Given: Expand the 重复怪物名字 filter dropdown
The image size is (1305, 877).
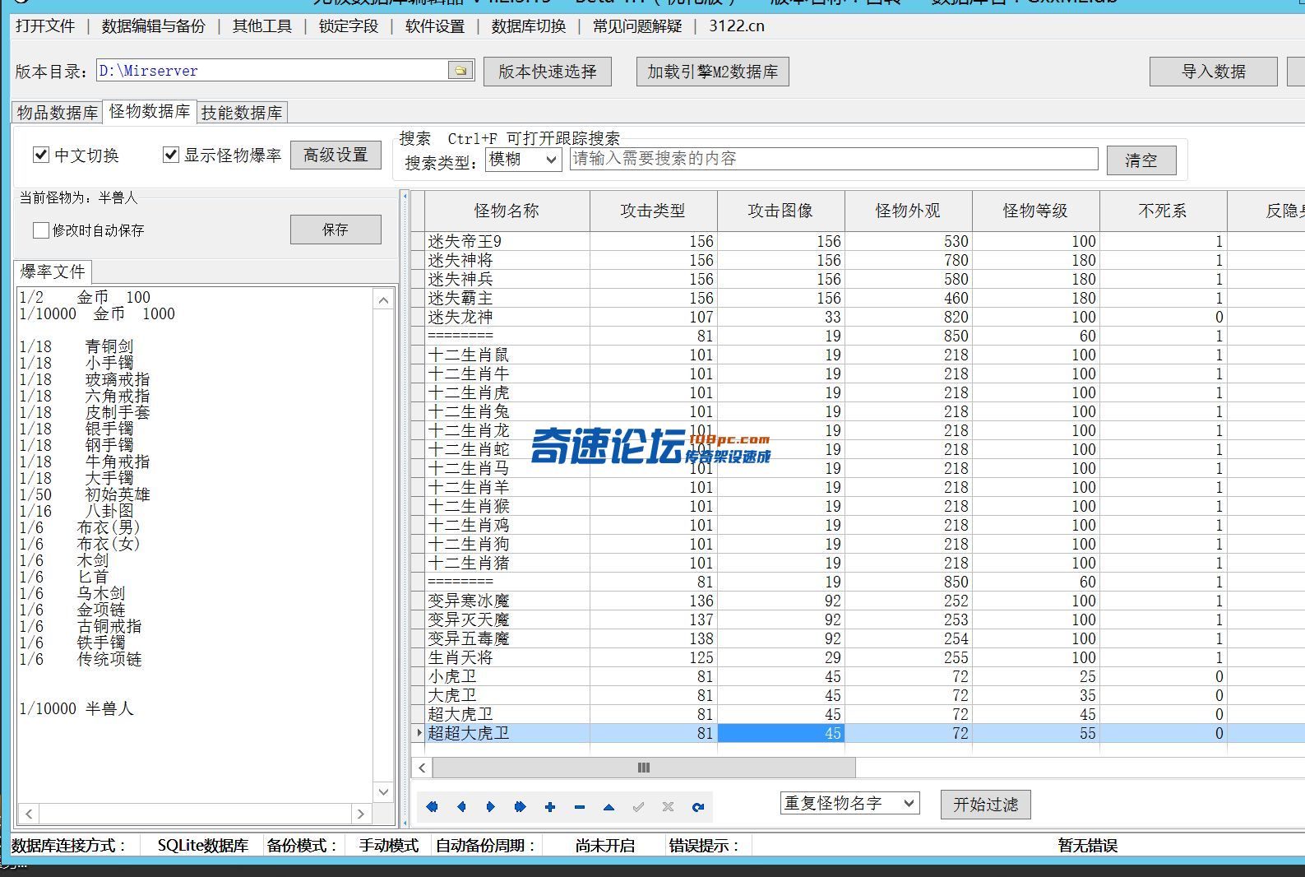Looking at the screenshot, I should 849,803.
